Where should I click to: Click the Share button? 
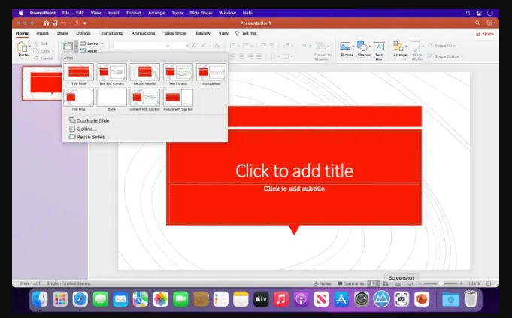(485, 34)
